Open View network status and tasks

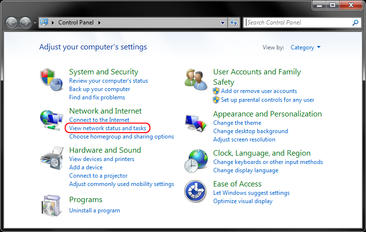click(x=107, y=128)
